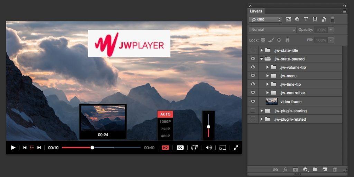Viewport: 354px width, 177px height.
Task: Expand the .jw-plugin-sharing group
Action: coord(262,111)
